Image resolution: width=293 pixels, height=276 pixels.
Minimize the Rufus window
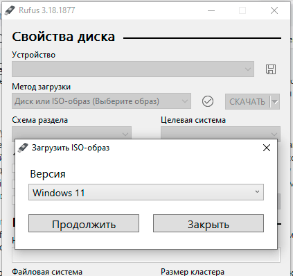coord(211,10)
